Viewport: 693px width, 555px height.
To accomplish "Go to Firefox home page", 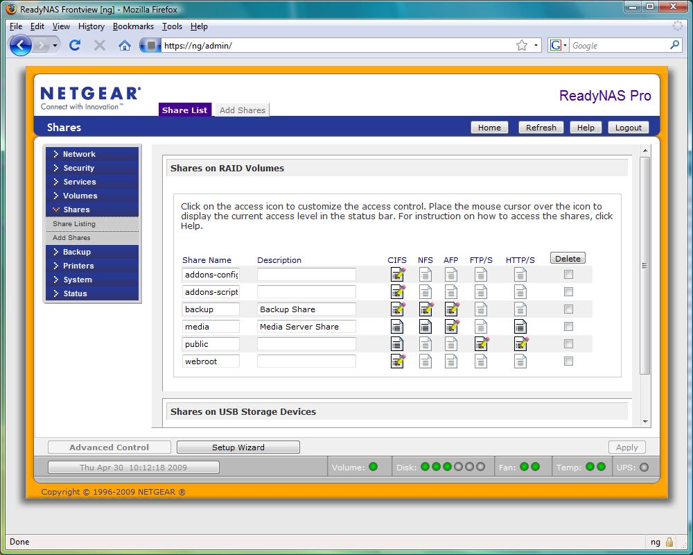I will tap(125, 45).
